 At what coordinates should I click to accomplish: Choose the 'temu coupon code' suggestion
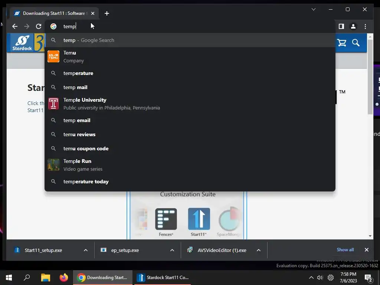point(190,148)
